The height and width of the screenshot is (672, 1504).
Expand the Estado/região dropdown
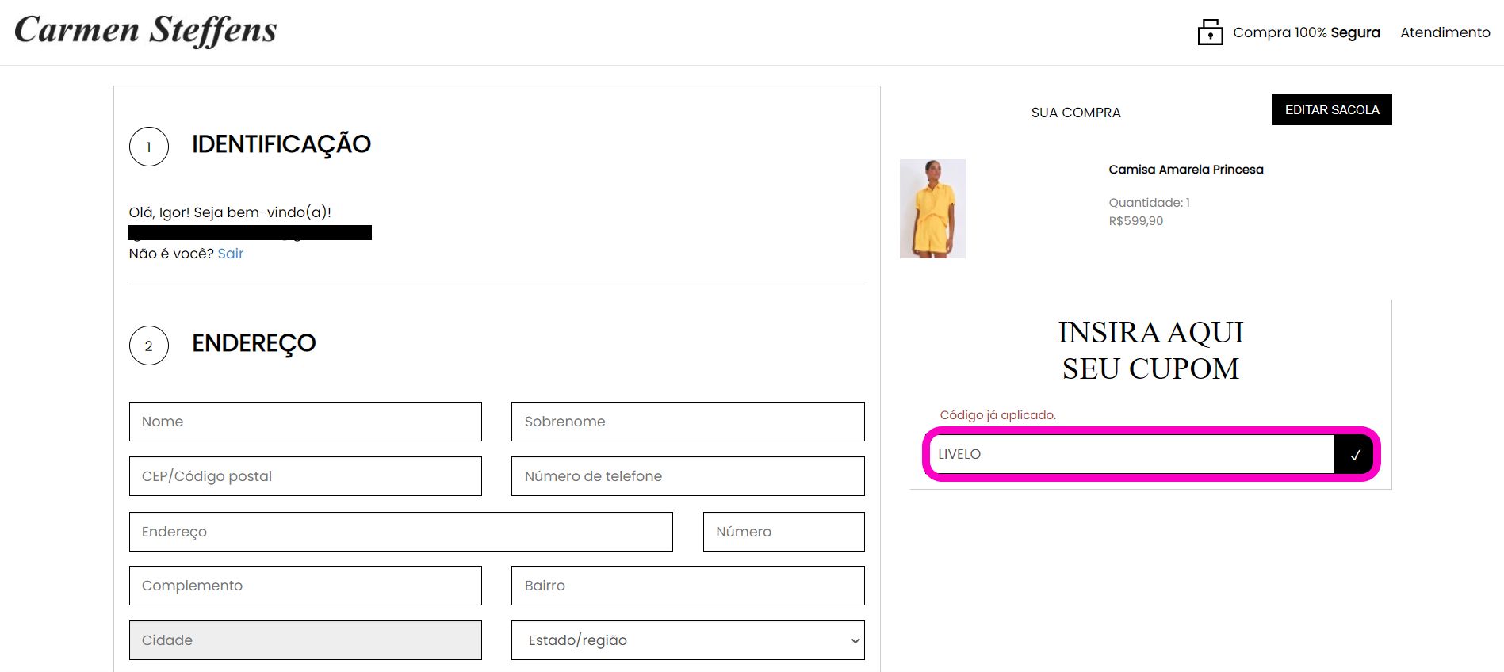(x=688, y=640)
